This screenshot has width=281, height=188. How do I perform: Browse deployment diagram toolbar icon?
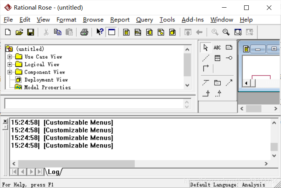[172, 32]
